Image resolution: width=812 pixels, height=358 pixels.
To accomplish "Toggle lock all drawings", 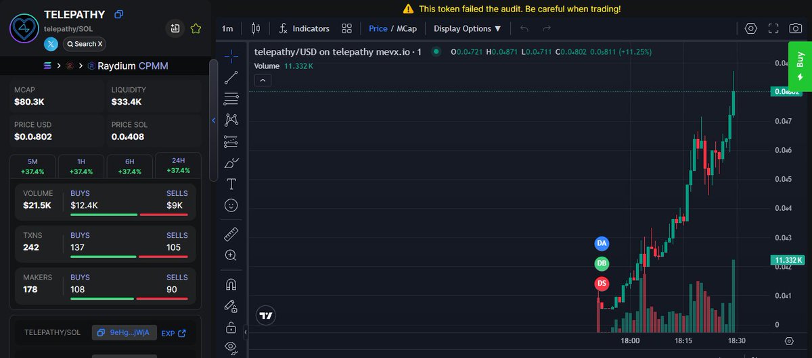I will tap(231, 328).
